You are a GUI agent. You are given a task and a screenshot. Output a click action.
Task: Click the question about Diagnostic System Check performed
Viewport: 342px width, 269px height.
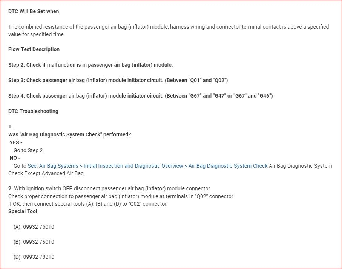(70, 134)
